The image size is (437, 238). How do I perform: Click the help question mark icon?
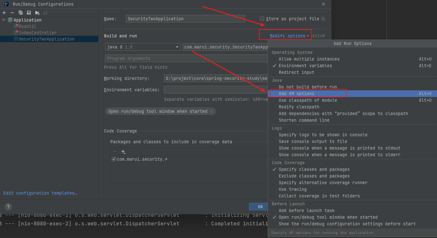click(x=9, y=206)
